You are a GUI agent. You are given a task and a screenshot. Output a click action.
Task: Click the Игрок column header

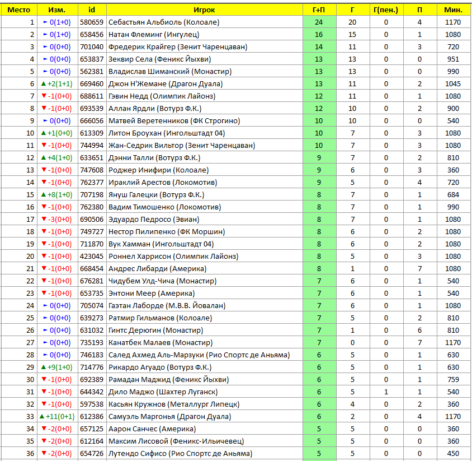(x=204, y=10)
